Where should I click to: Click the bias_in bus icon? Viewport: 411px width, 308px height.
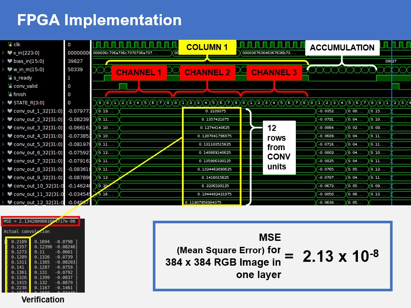[10, 61]
